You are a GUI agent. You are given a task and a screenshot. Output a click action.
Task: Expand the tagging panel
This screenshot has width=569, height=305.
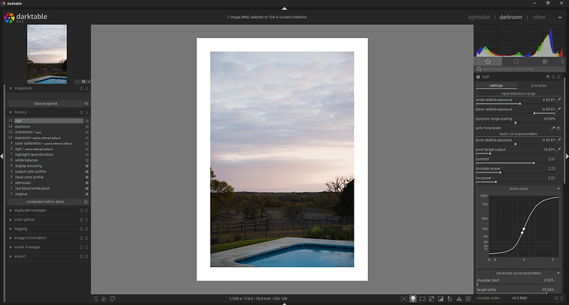11,229
